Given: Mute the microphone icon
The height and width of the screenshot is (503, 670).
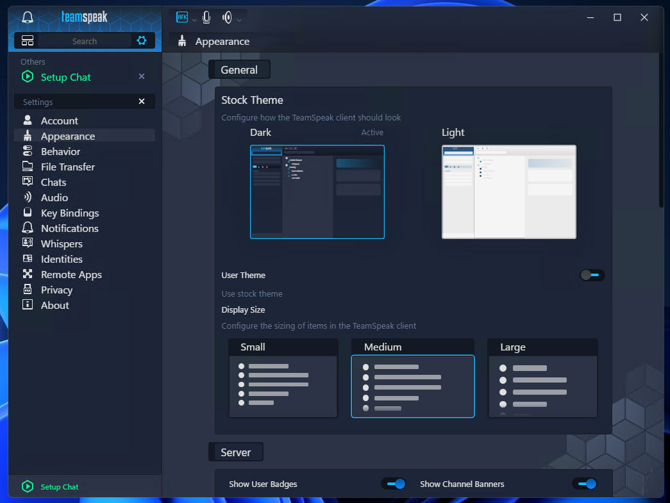Looking at the screenshot, I should 206,17.
